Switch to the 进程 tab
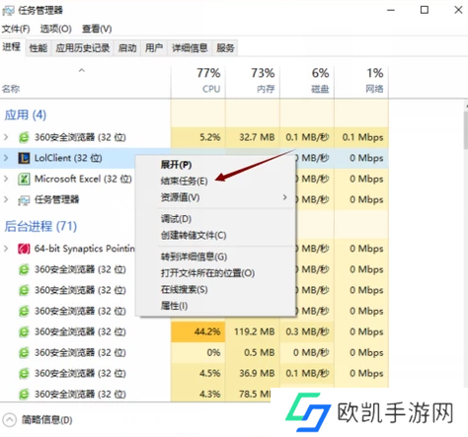 [12, 47]
